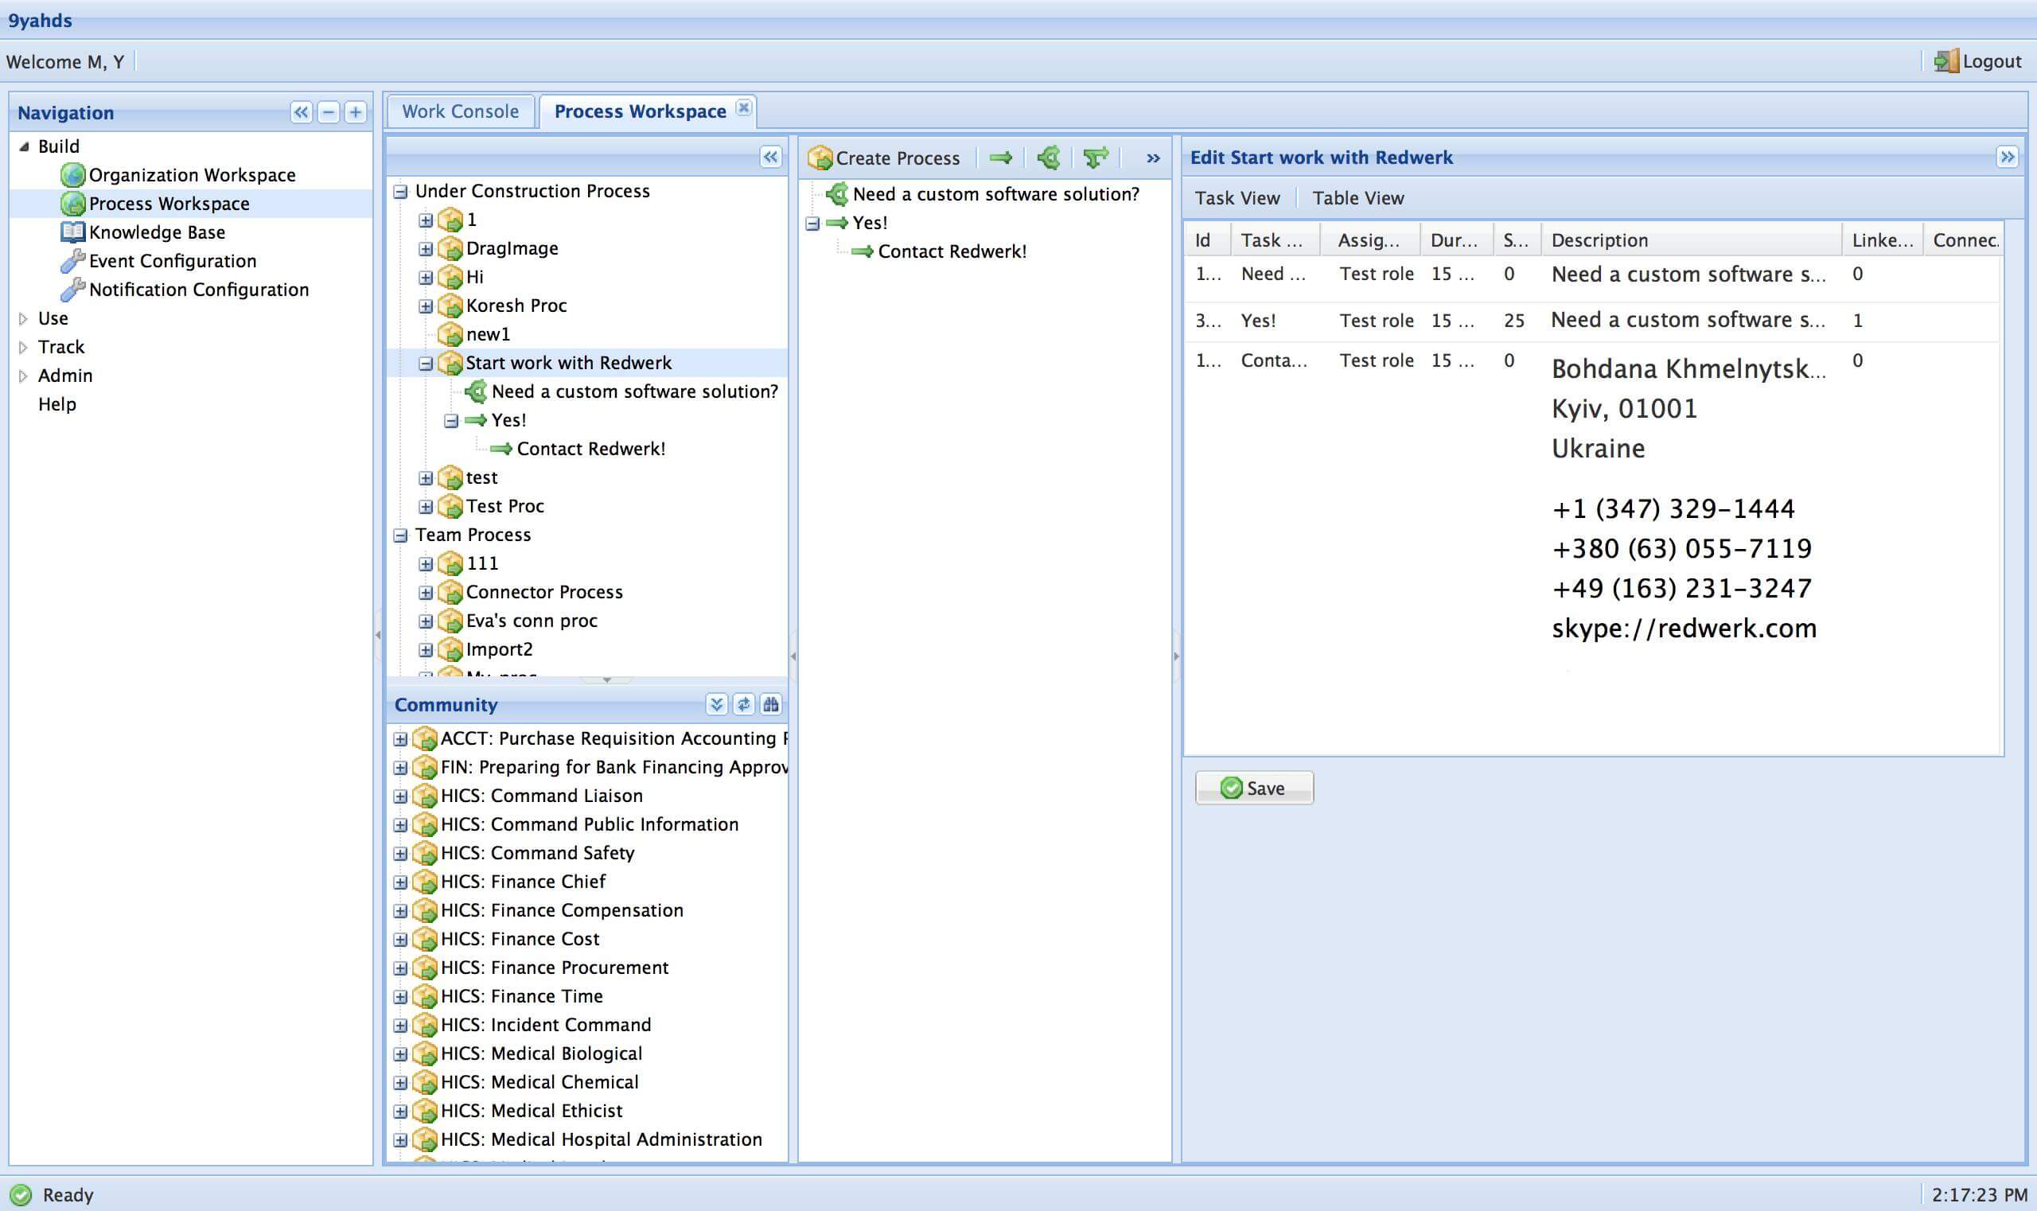Click the Ready status checkmark icon

click(x=21, y=1194)
